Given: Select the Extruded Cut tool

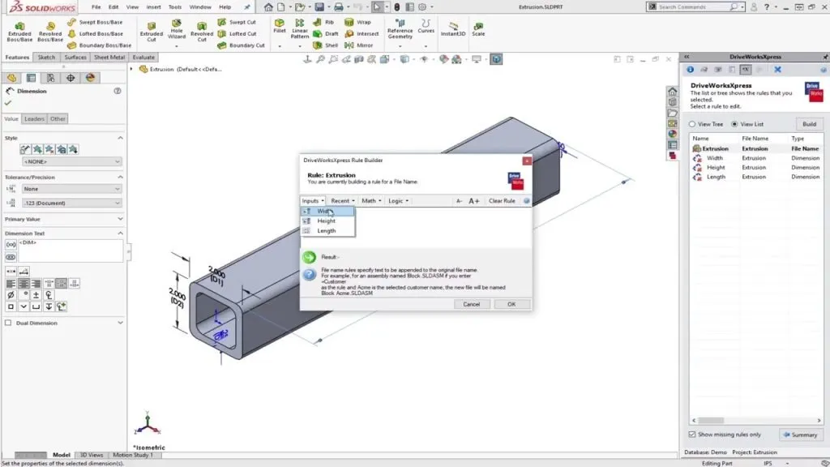Looking at the screenshot, I should [x=151, y=31].
